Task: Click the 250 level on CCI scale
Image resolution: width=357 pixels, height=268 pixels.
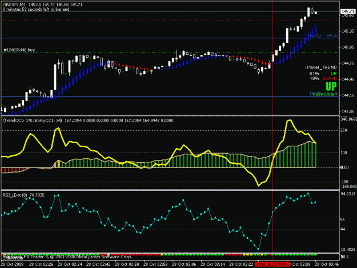Action: (344, 130)
